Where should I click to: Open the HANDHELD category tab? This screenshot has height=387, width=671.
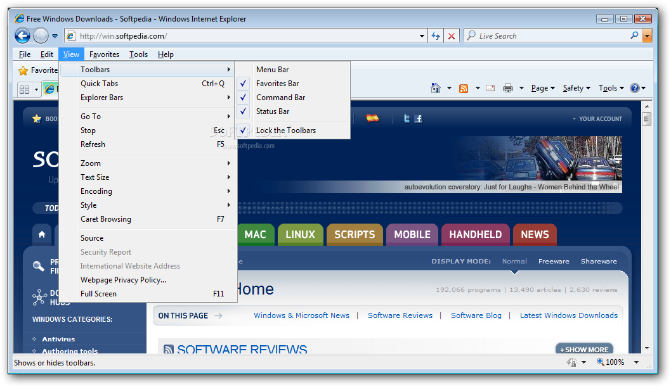coord(476,234)
